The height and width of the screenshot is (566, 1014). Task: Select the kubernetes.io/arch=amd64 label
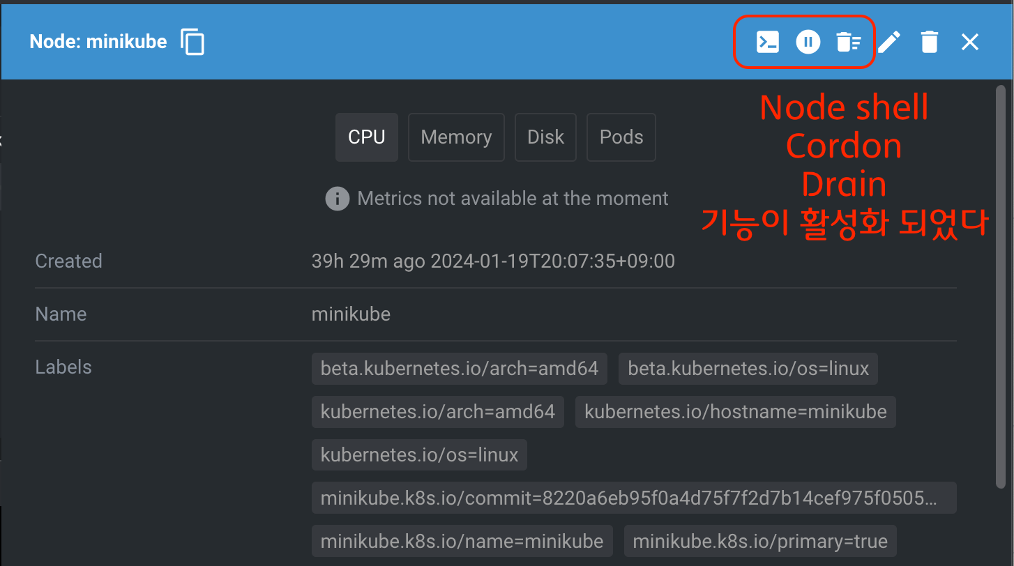click(438, 412)
